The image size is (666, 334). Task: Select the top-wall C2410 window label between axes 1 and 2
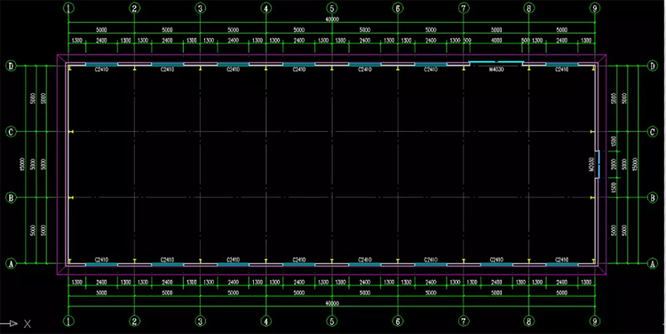pyautogui.click(x=101, y=69)
